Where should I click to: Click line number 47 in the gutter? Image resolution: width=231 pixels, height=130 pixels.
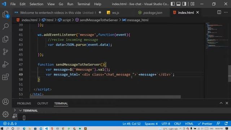[21, 65]
